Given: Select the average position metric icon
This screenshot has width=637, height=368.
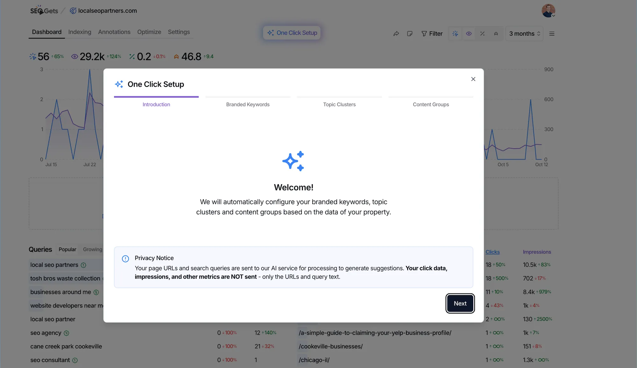Looking at the screenshot, I should pos(496,33).
